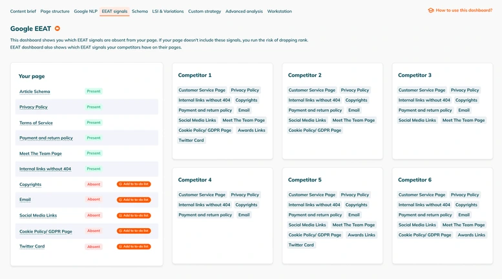Switch to the Content brief tab

[x=23, y=11]
